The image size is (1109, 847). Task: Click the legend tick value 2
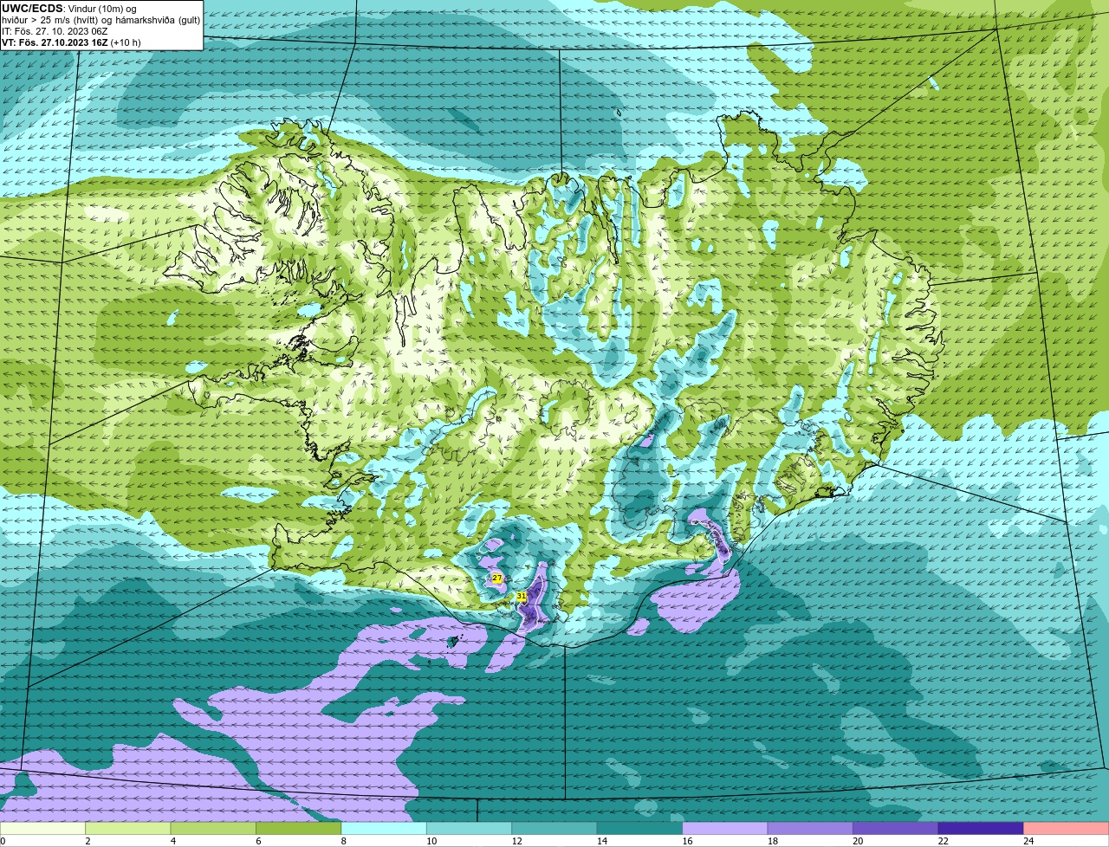[88, 840]
